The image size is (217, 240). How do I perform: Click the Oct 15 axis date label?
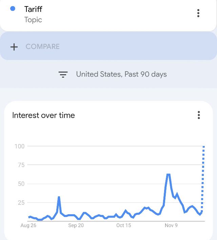(123, 225)
